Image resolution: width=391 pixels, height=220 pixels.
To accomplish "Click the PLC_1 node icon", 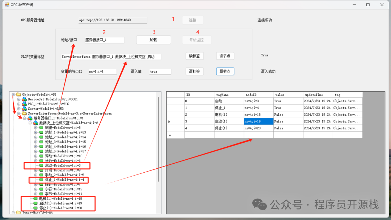I will [24, 104].
